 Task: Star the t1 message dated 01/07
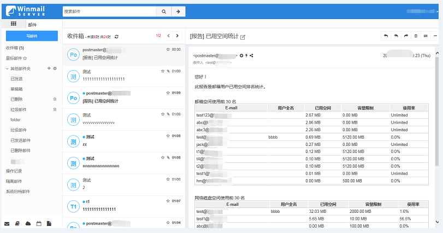click(168, 201)
